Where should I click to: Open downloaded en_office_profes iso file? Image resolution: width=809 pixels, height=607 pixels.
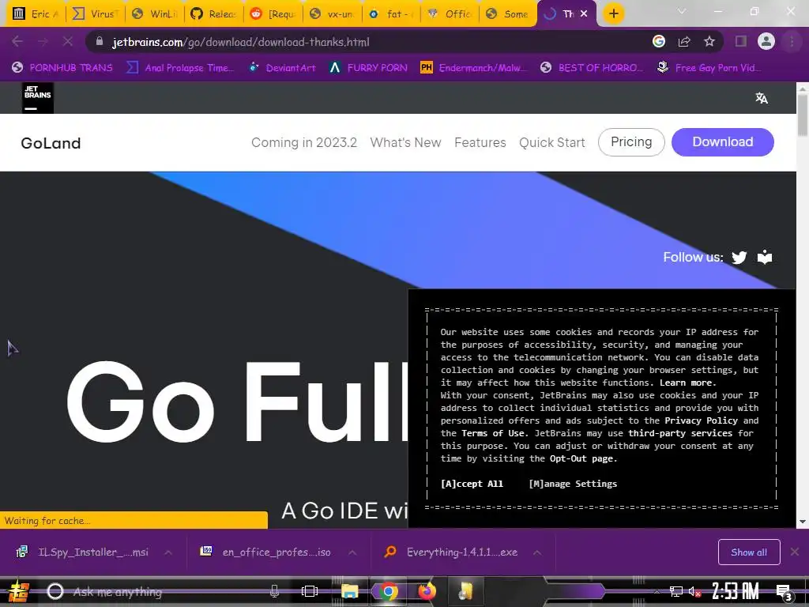(267, 552)
